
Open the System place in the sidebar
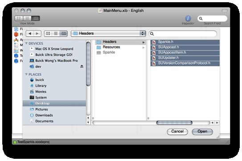pyautogui.click(x=54, y=98)
